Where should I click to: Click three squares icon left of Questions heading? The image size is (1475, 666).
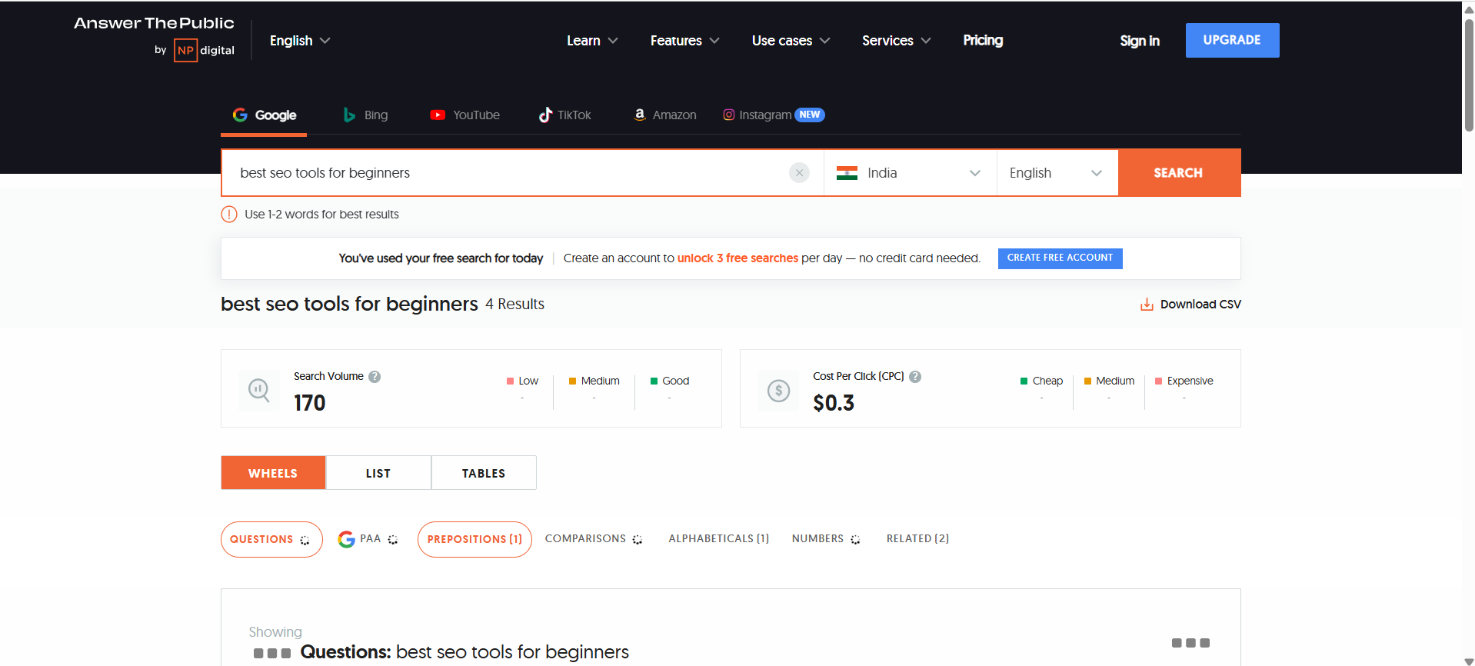click(272, 654)
